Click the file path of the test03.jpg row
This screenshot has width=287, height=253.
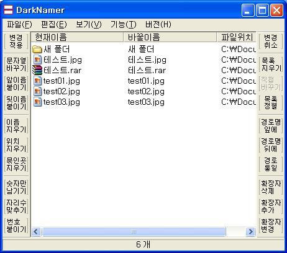coord(239,102)
